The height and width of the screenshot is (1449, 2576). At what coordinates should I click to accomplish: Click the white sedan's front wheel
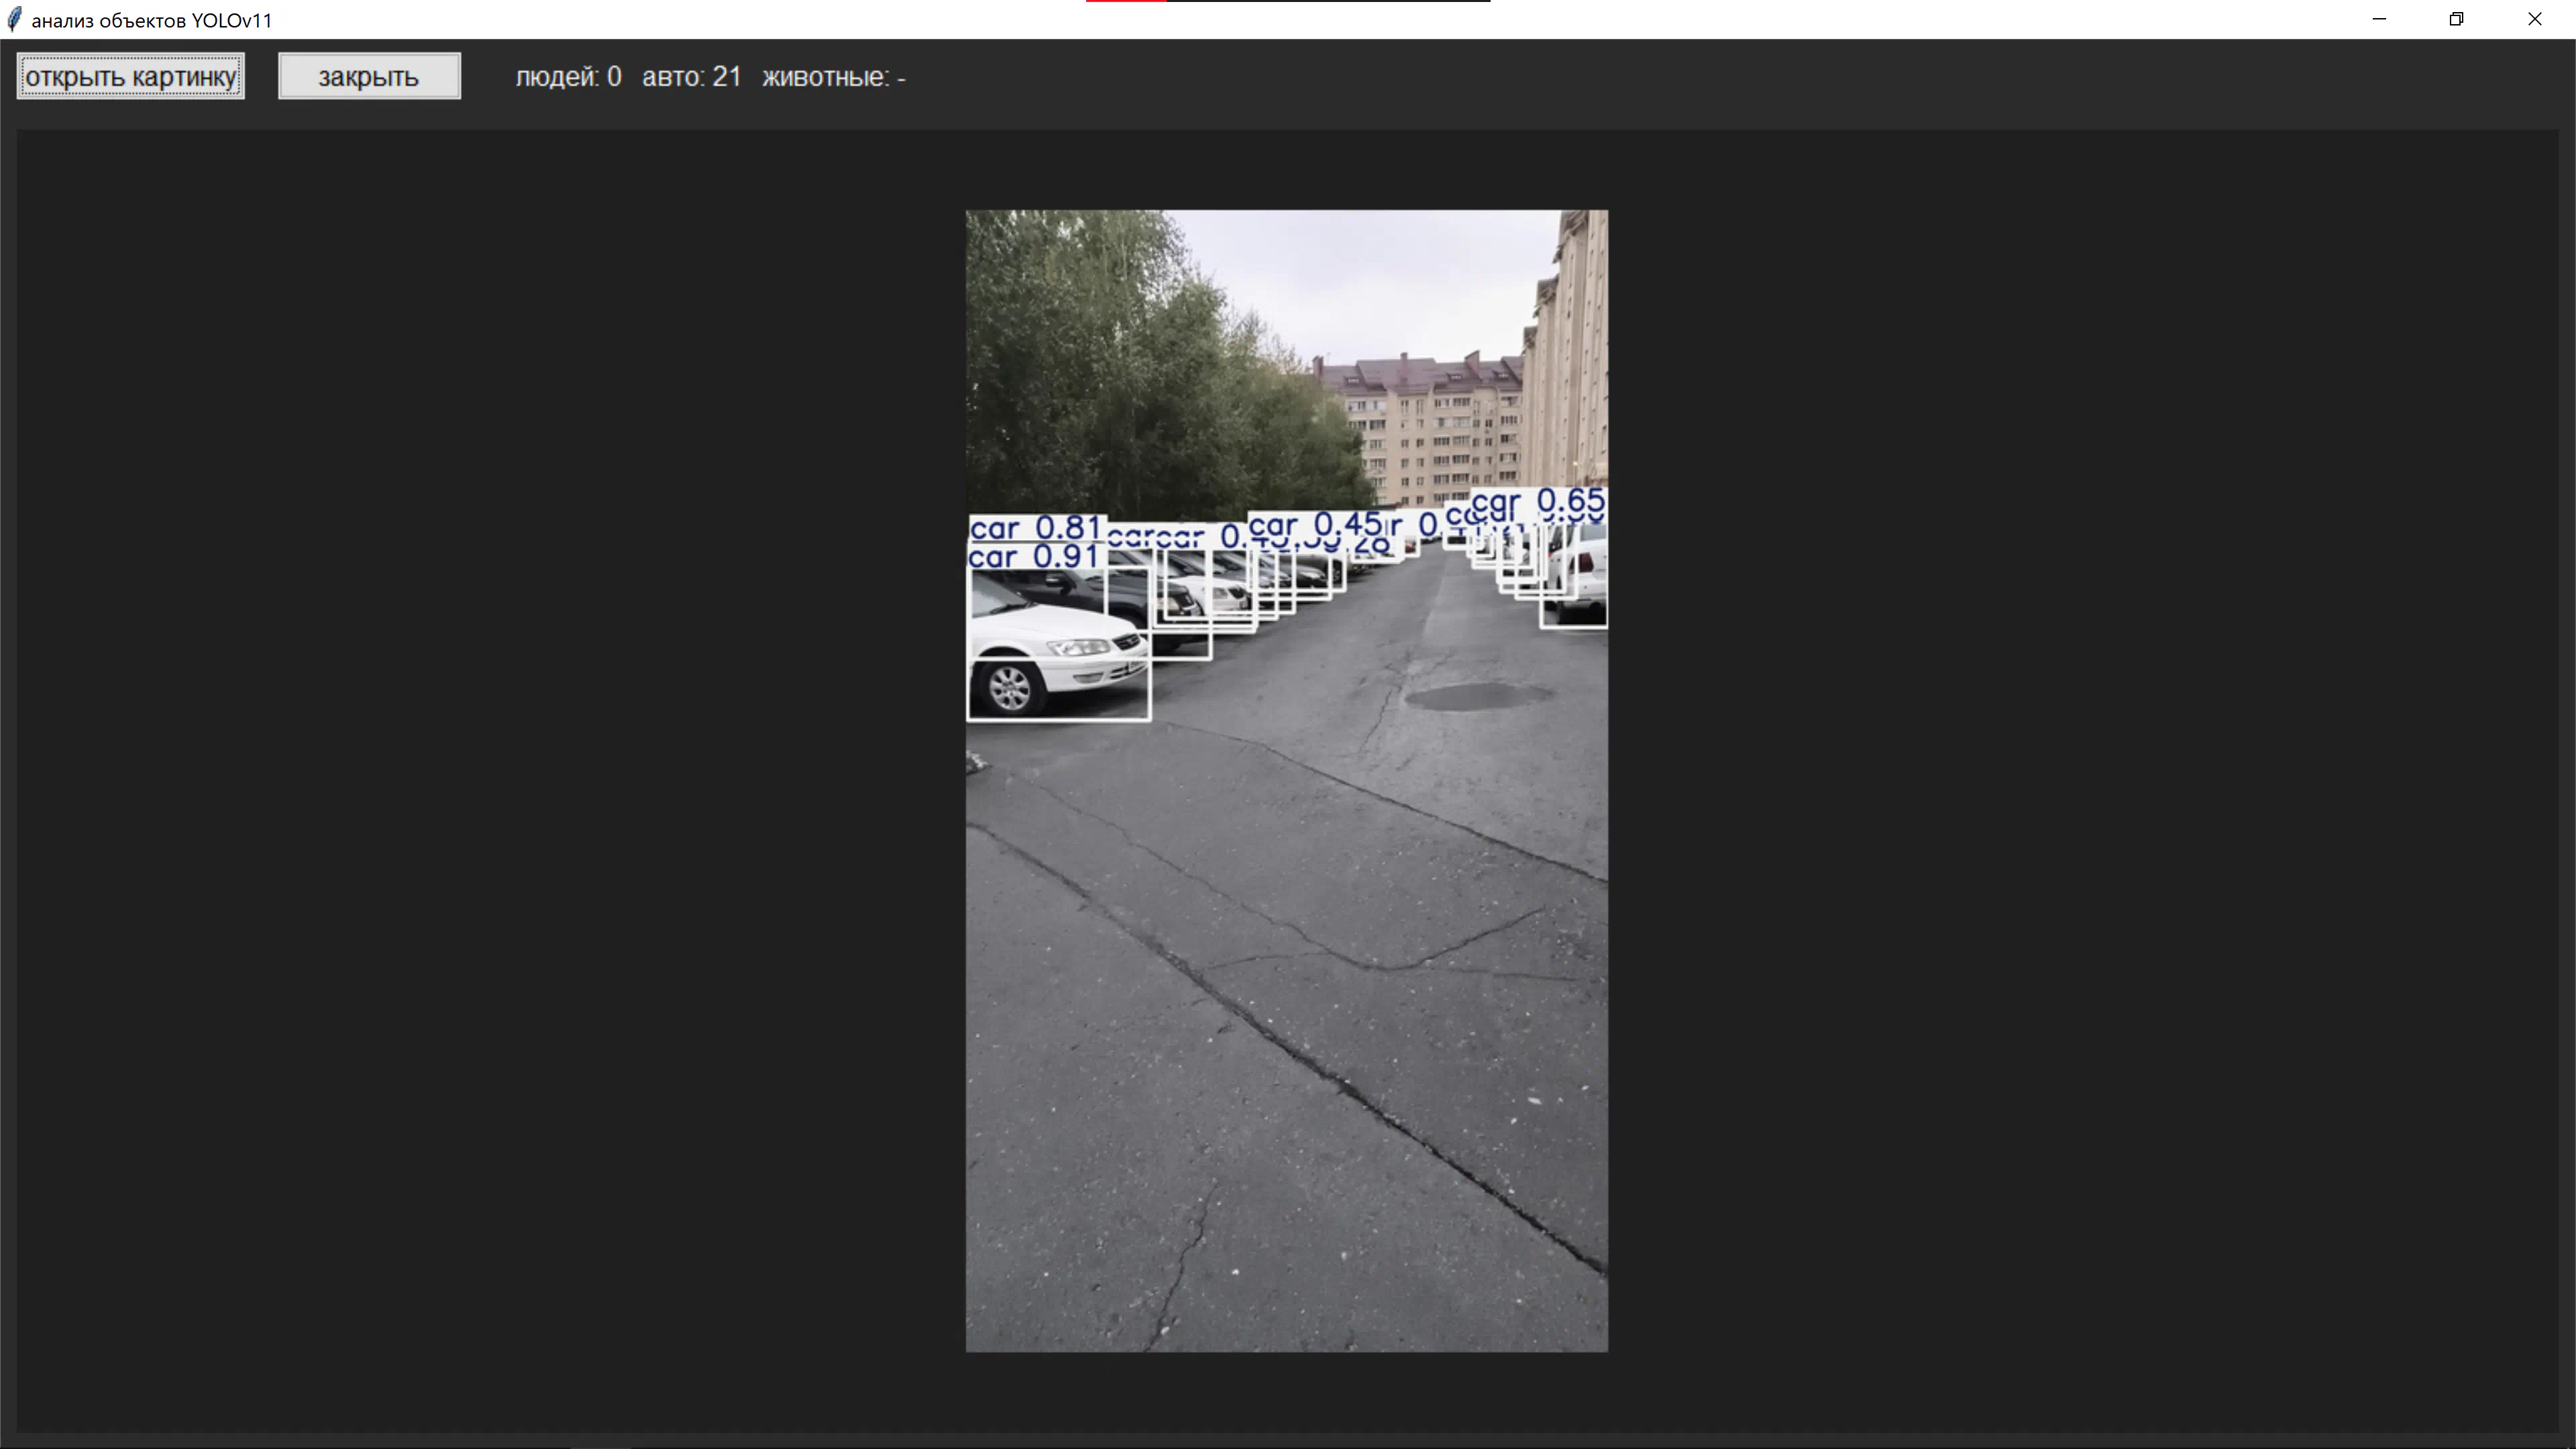click(1009, 688)
